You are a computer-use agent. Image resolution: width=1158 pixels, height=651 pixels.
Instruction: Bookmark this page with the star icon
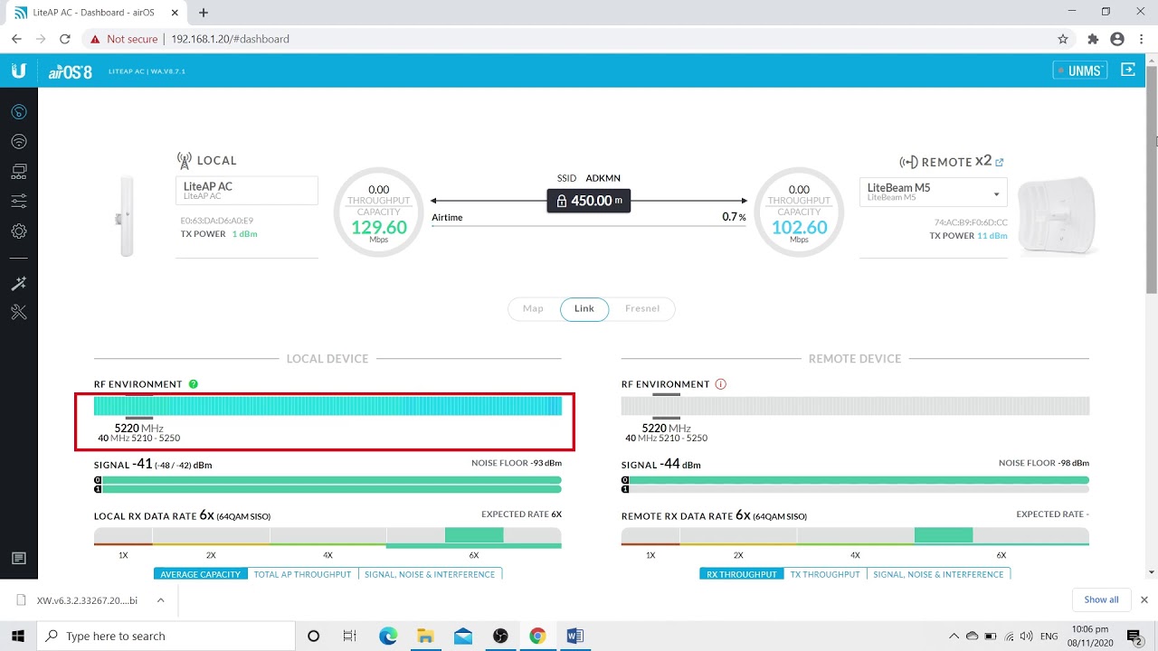click(x=1063, y=39)
